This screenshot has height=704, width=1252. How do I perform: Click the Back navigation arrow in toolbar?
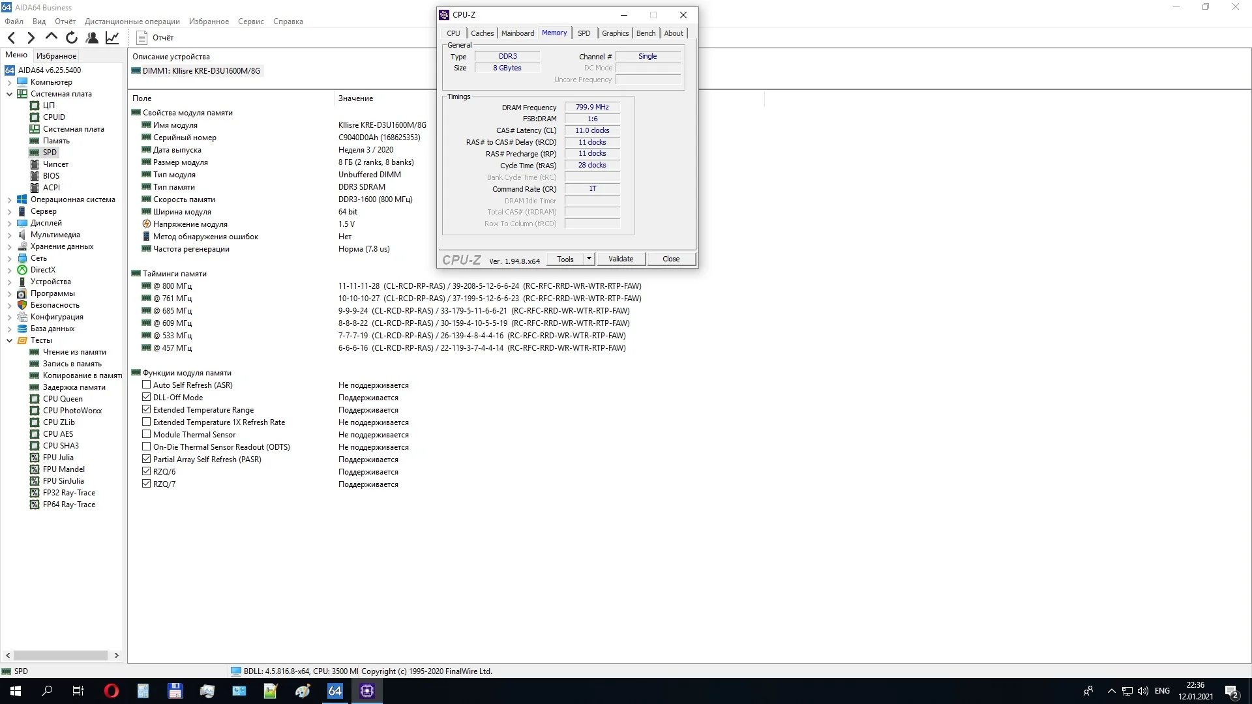point(11,38)
